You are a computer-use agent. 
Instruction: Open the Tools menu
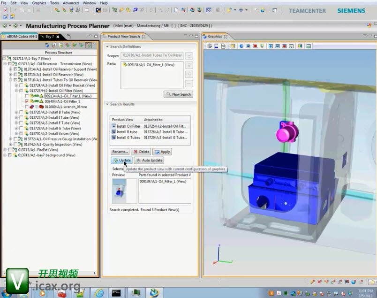(54, 3)
